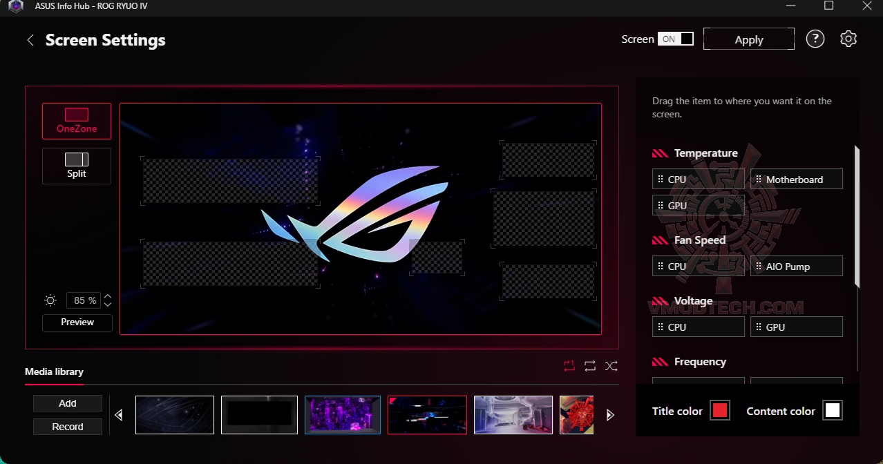Click the Fan Speed section heading
The height and width of the screenshot is (464, 883).
tap(699, 240)
